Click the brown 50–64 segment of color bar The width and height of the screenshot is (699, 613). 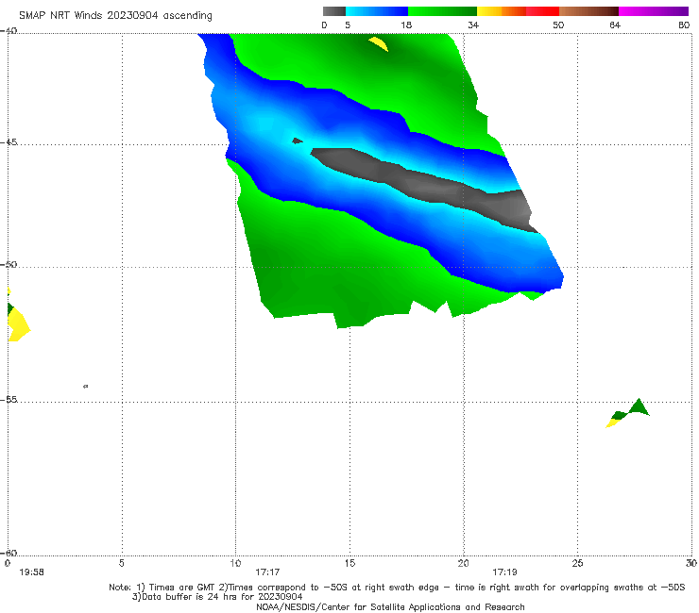588,11
